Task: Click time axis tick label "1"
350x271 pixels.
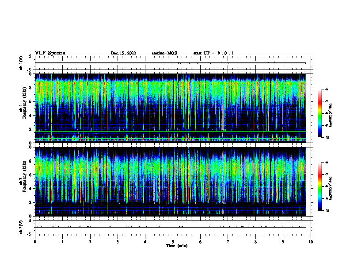Action: point(62,242)
